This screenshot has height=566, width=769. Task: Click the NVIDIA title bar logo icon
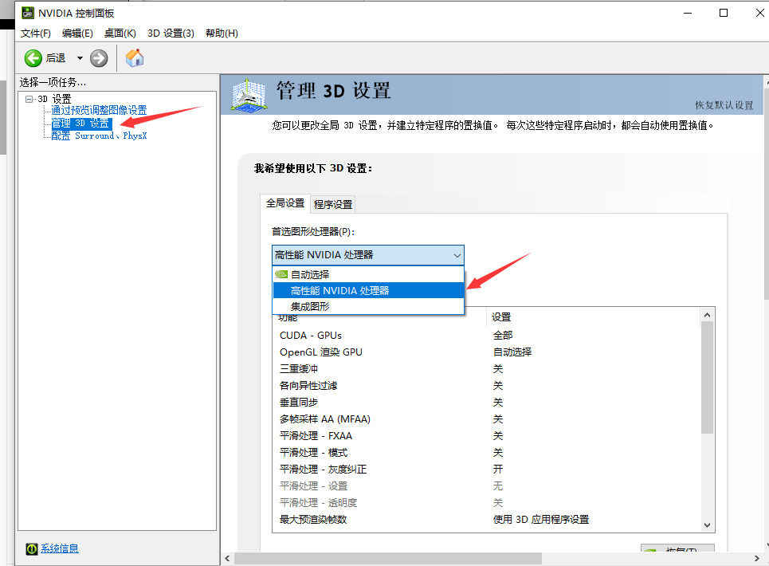28,13
